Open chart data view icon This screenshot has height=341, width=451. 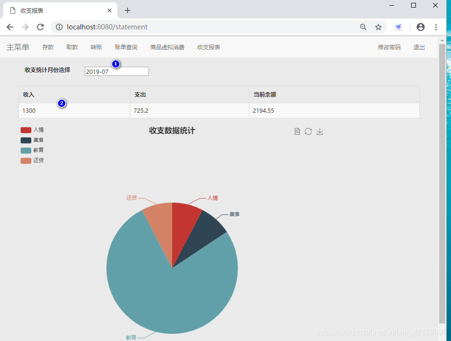[297, 132]
